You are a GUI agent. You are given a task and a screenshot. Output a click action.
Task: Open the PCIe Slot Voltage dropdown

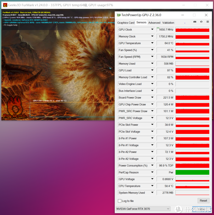pyautogui.click(x=152, y=131)
